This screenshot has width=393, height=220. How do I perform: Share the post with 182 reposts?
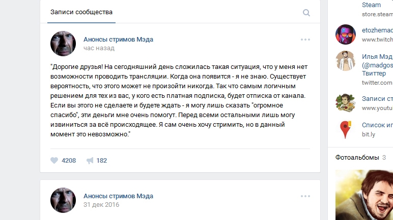(x=97, y=160)
